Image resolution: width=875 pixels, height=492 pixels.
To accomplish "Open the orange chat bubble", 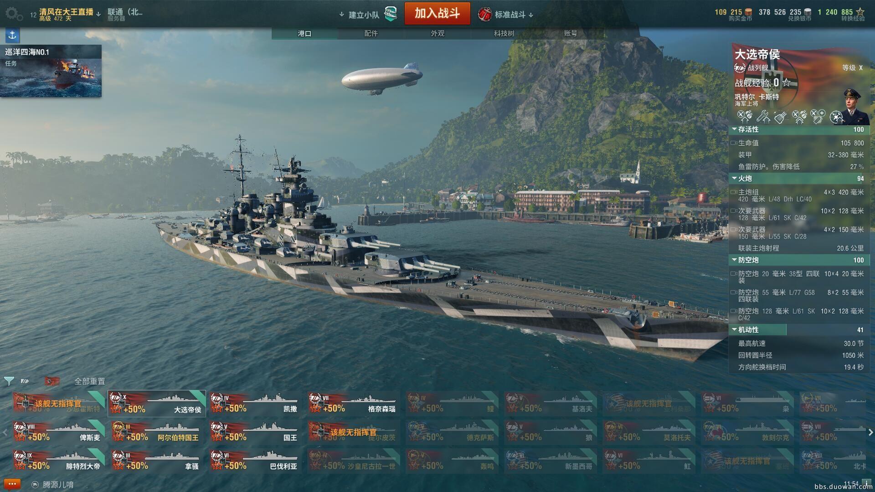I will pos(12,484).
